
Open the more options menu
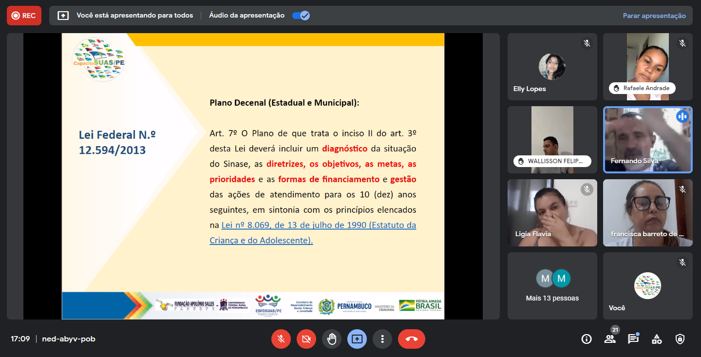pyautogui.click(x=382, y=339)
